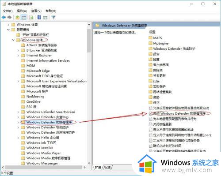Select Windows Defender 攻击防护 in tree
The image size is (221, 176).
coord(47,127)
